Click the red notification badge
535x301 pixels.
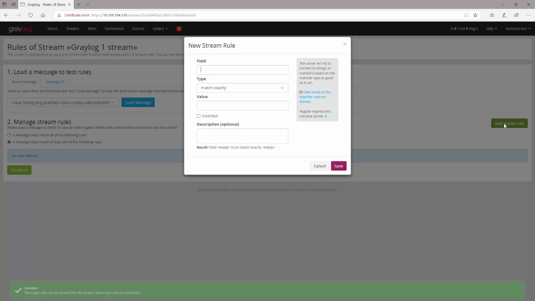coord(179,29)
